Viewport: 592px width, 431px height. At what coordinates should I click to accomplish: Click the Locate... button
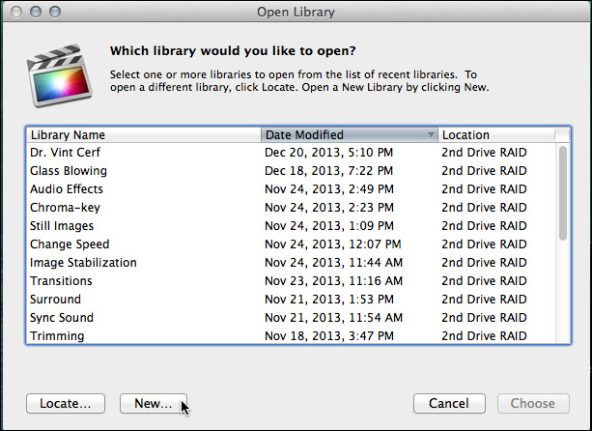(66, 403)
